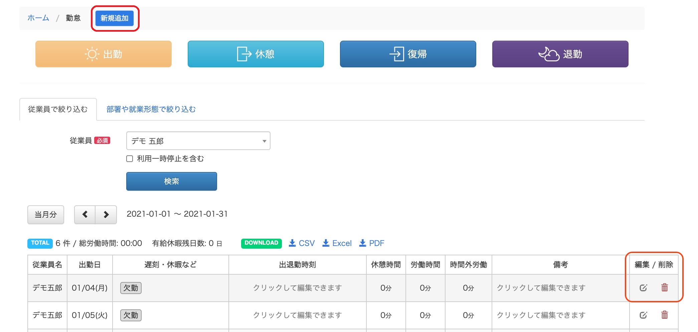The image size is (698, 332).
Task: Click the TOTAL badge
Action: [40, 243]
